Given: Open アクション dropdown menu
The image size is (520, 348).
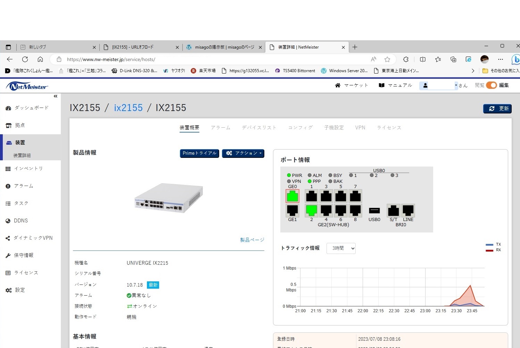Looking at the screenshot, I should click(243, 153).
